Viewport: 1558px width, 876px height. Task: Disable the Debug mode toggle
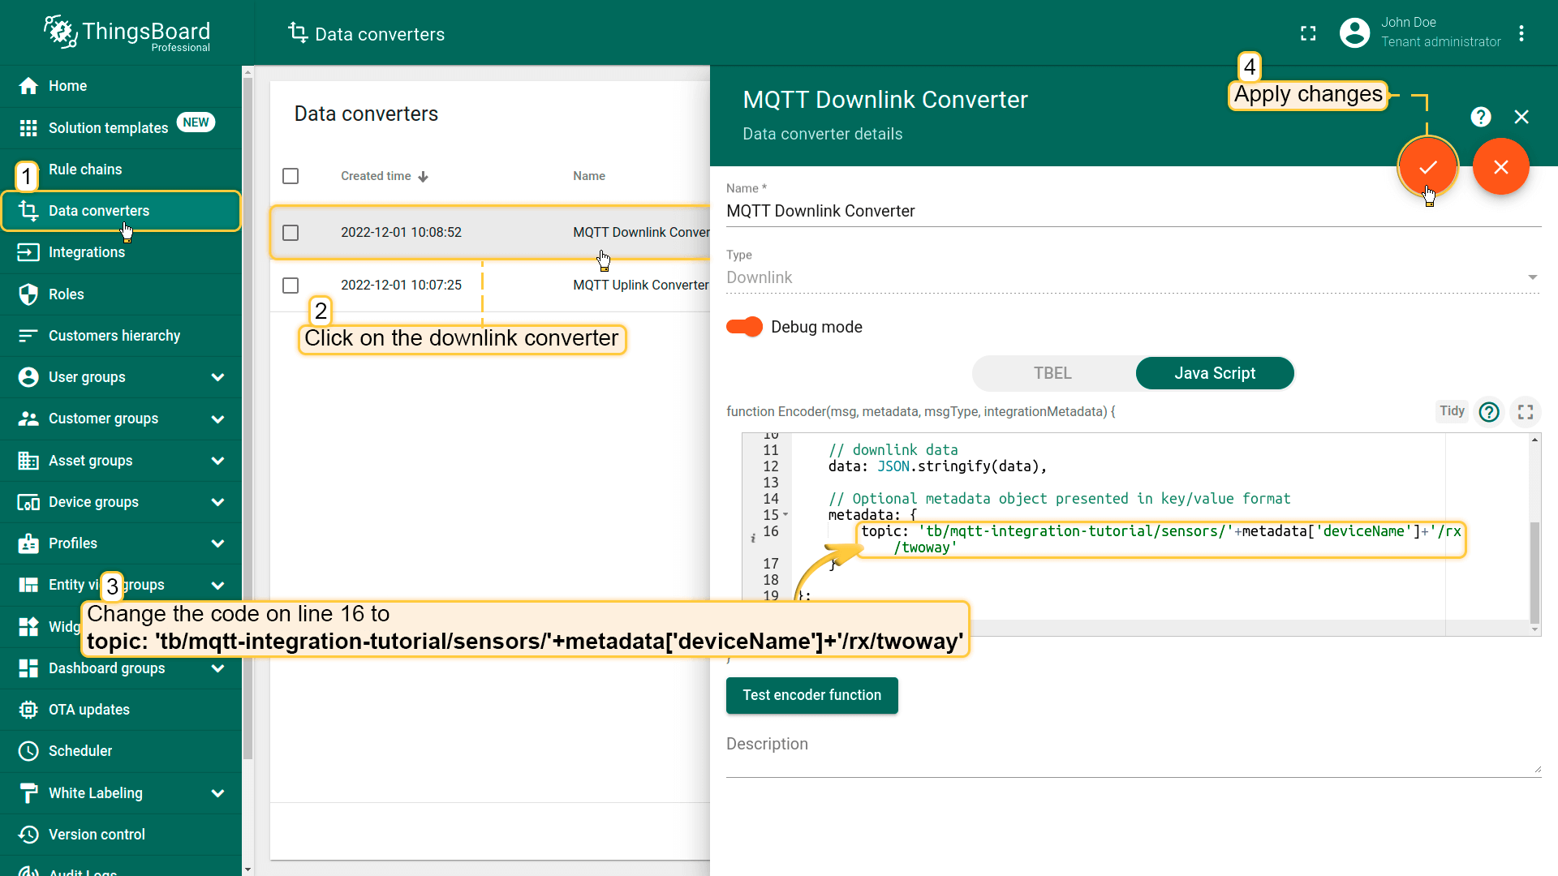pyautogui.click(x=744, y=327)
